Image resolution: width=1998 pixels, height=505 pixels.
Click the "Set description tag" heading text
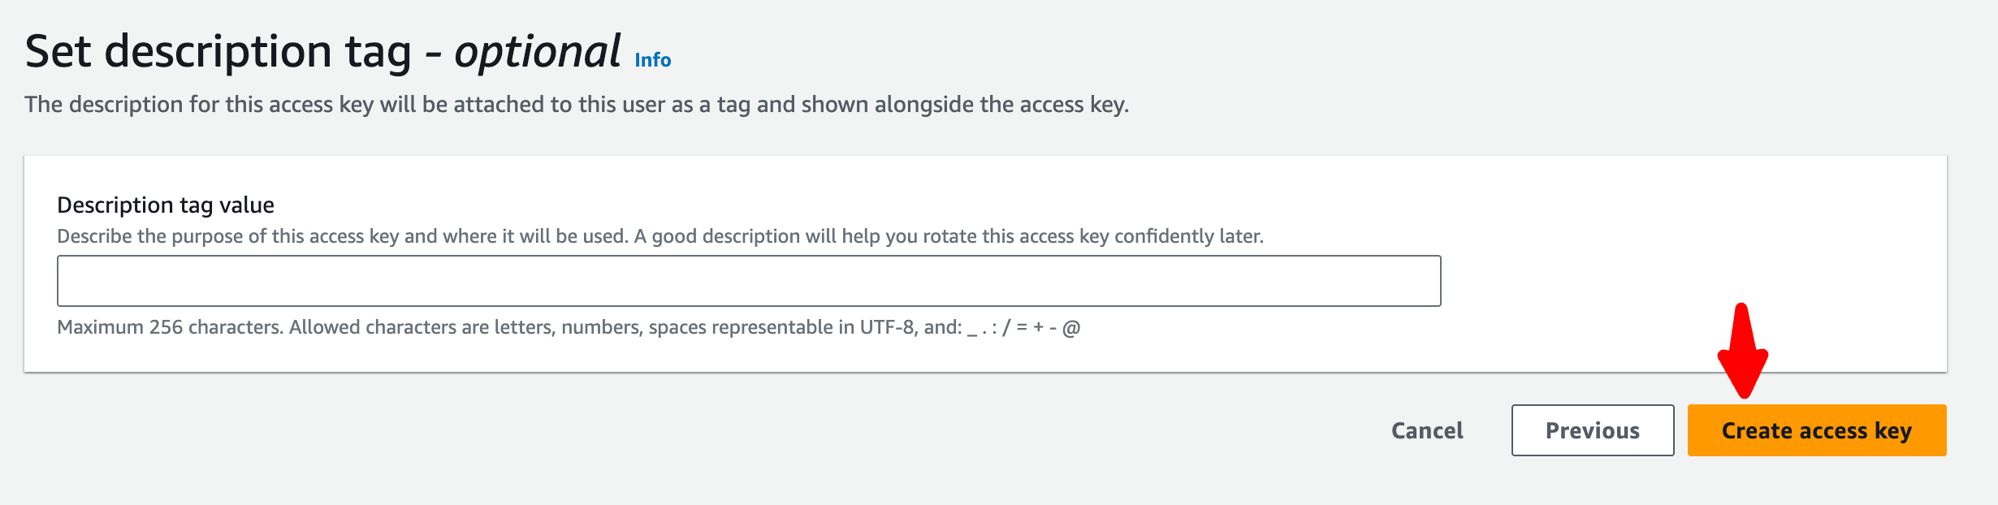tap(218, 52)
